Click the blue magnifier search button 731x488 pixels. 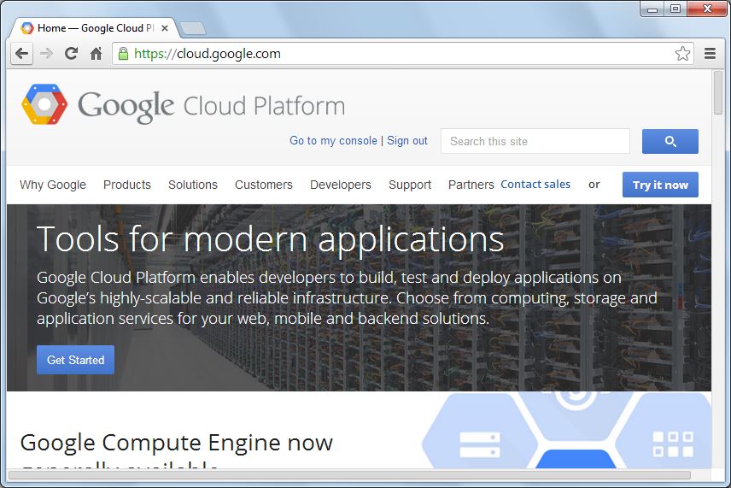(x=670, y=141)
